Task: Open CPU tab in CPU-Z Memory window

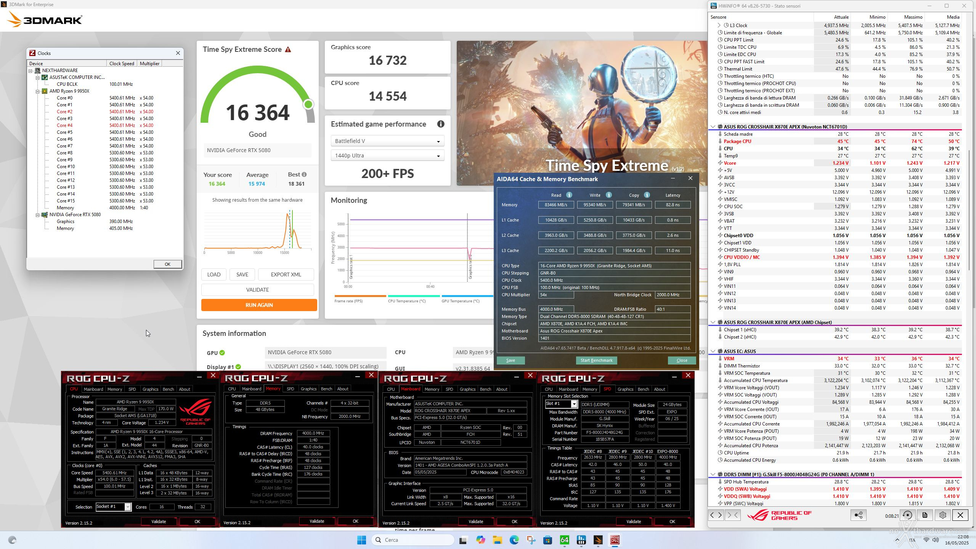Action: pos(232,389)
